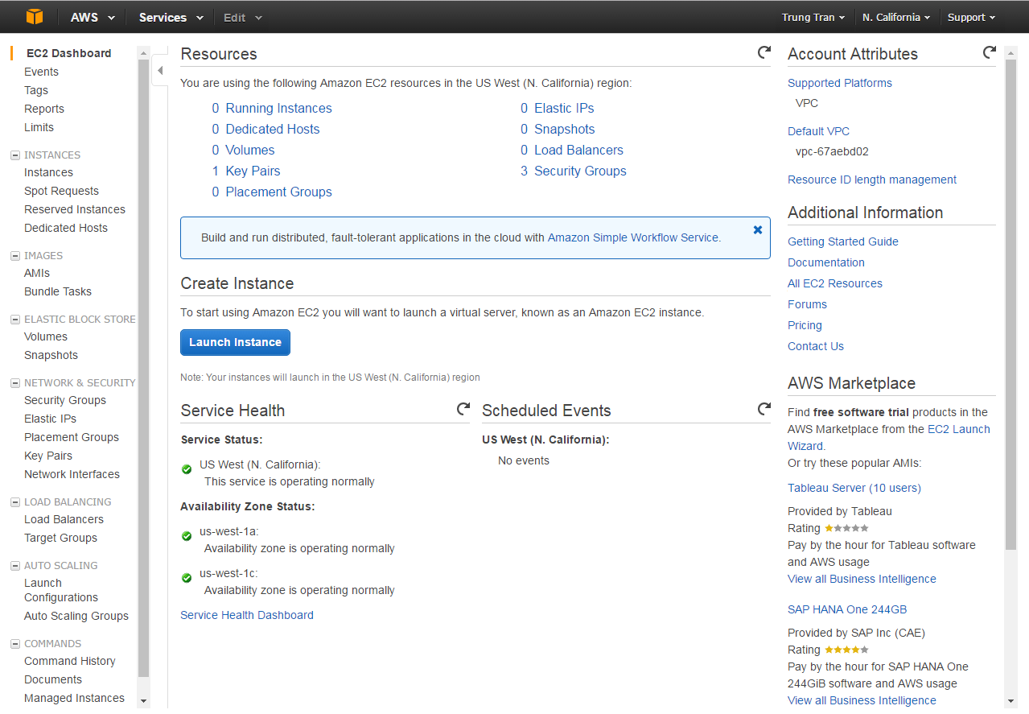Open Command History in the sidebar
Viewport: 1029px width, 714px height.
click(x=70, y=661)
